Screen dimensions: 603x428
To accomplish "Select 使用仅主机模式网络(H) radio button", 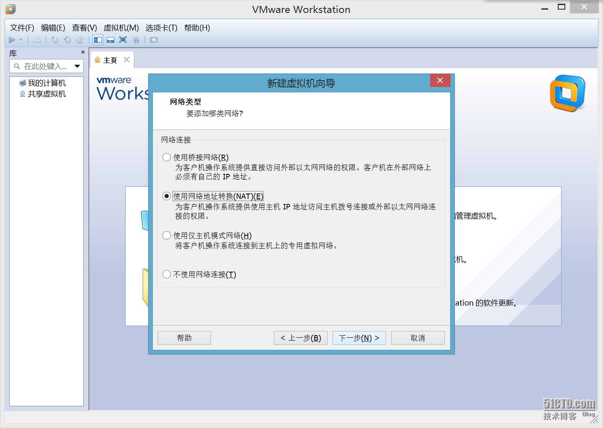I will pyautogui.click(x=167, y=235).
